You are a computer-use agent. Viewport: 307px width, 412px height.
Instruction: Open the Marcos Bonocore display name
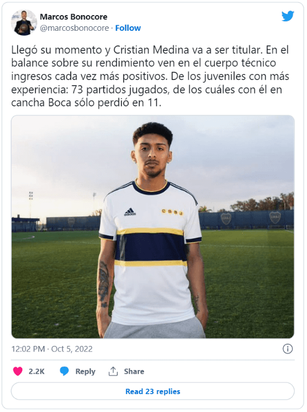click(74, 17)
